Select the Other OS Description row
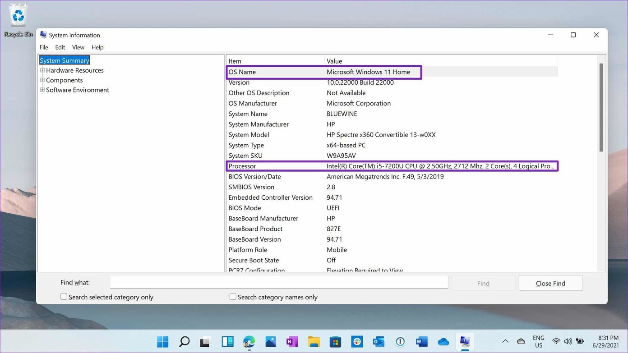The width and height of the screenshot is (628, 353). (x=392, y=93)
